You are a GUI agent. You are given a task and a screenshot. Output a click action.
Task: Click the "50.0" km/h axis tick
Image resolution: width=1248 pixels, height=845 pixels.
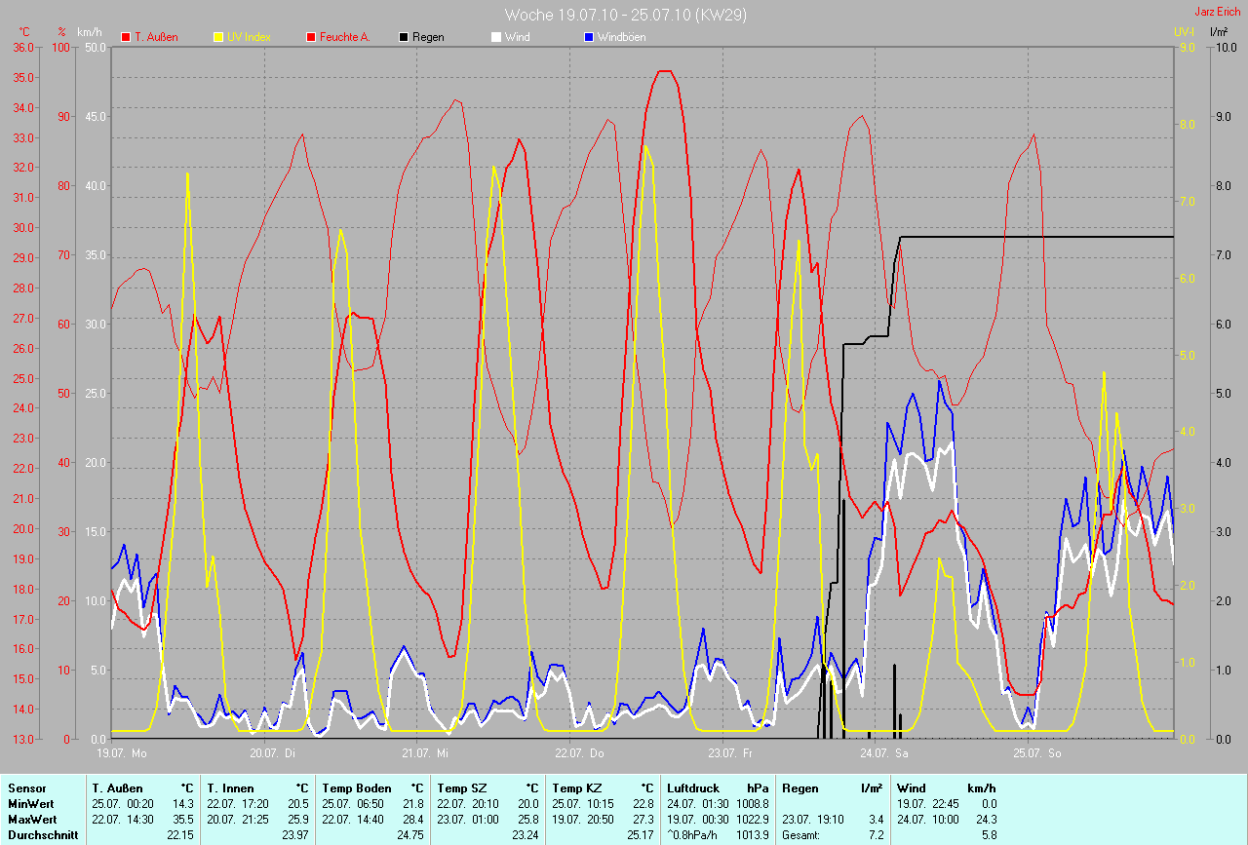(x=96, y=47)
